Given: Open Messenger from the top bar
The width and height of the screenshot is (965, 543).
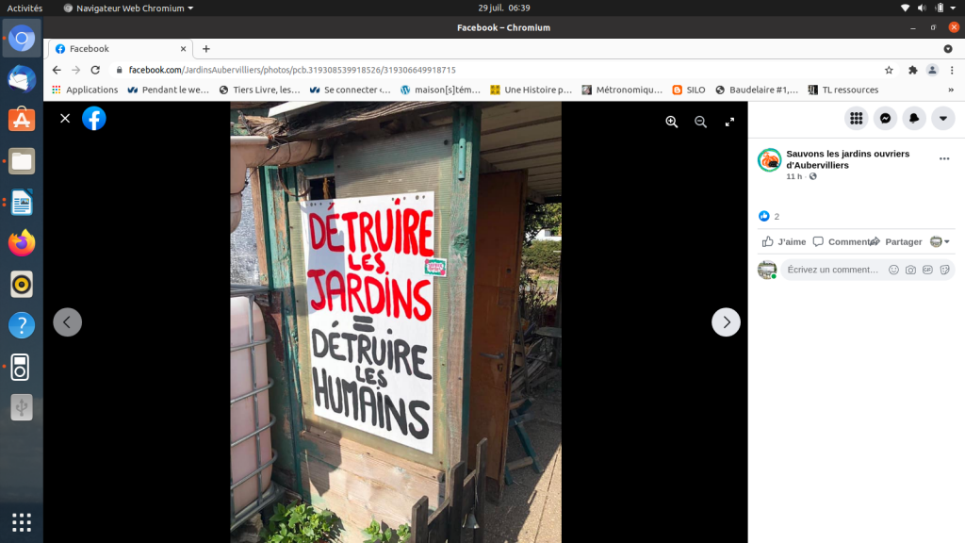Looking at the screenshot, I should [885, 118].
